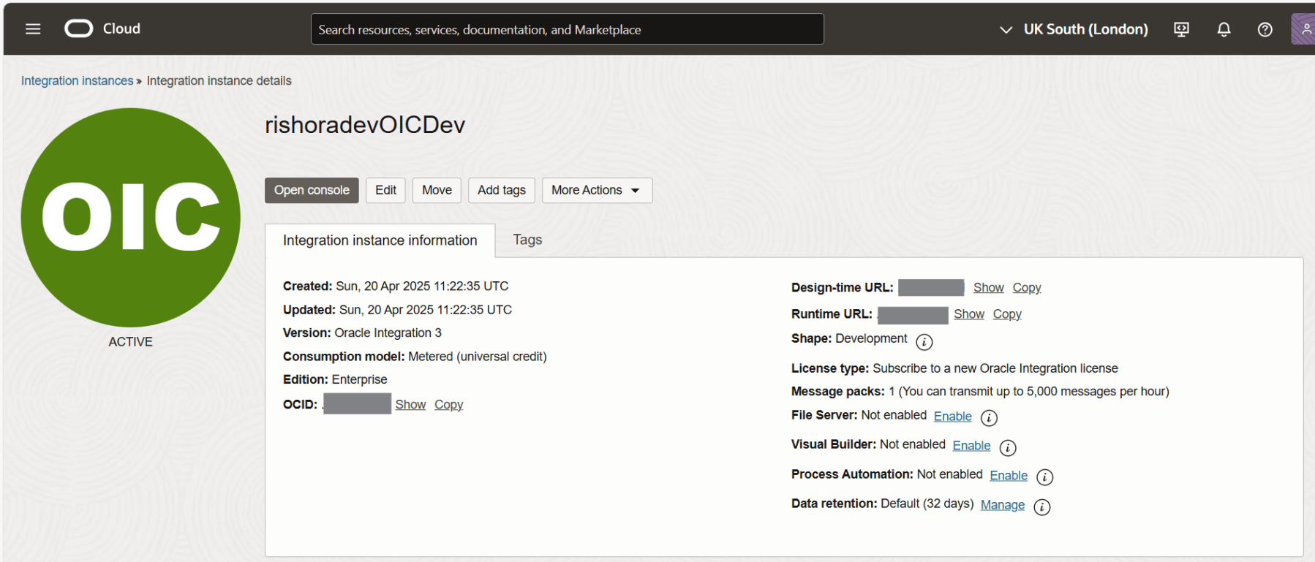
Task: Open the Cloud Shell developer tools icon
Action: (1181, 29)
